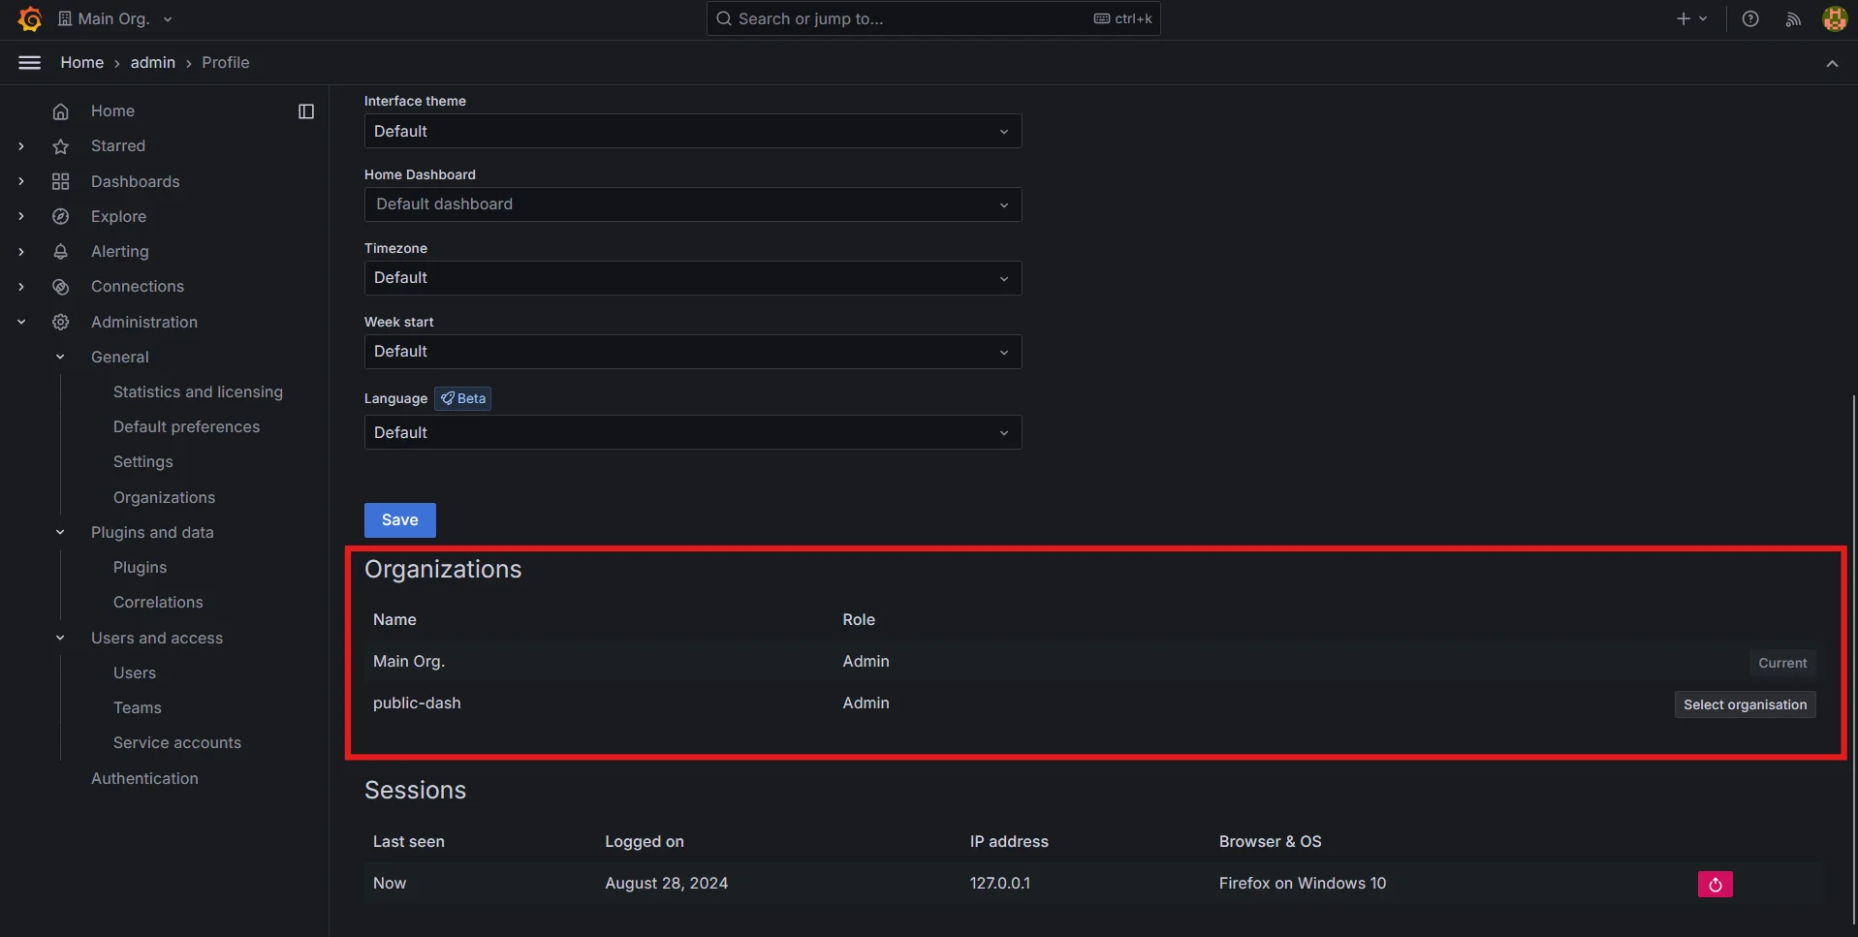Click the Connections plug icon
This screenshot has height=937, width=1858.
point(61,286)
